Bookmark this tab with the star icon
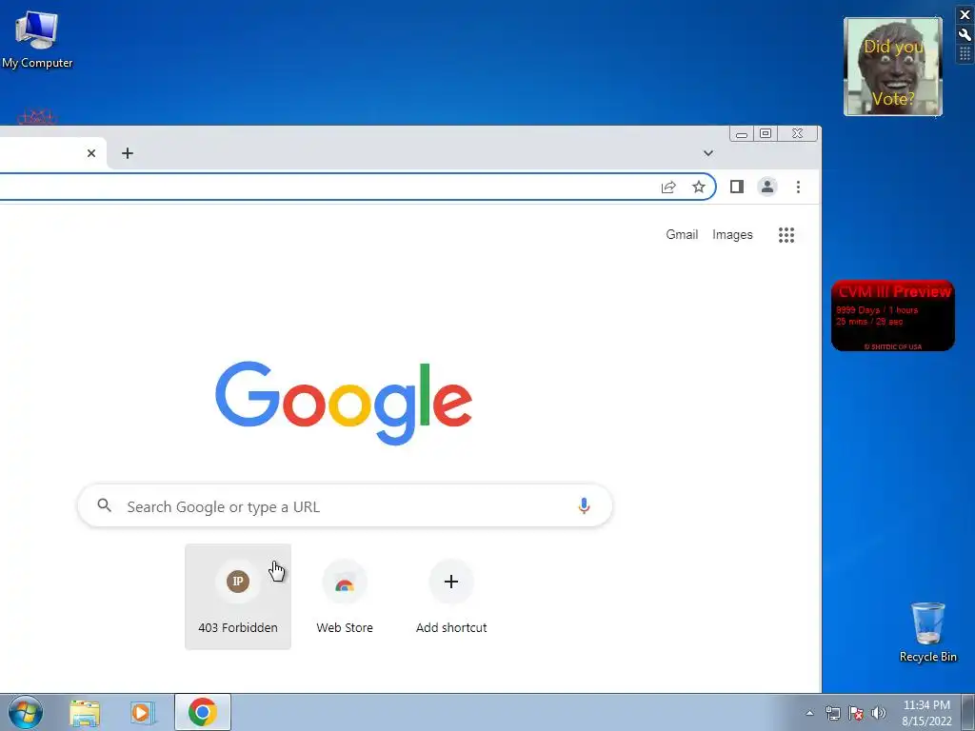This screenshot has width=975, height=731. (x=699, y=188)
